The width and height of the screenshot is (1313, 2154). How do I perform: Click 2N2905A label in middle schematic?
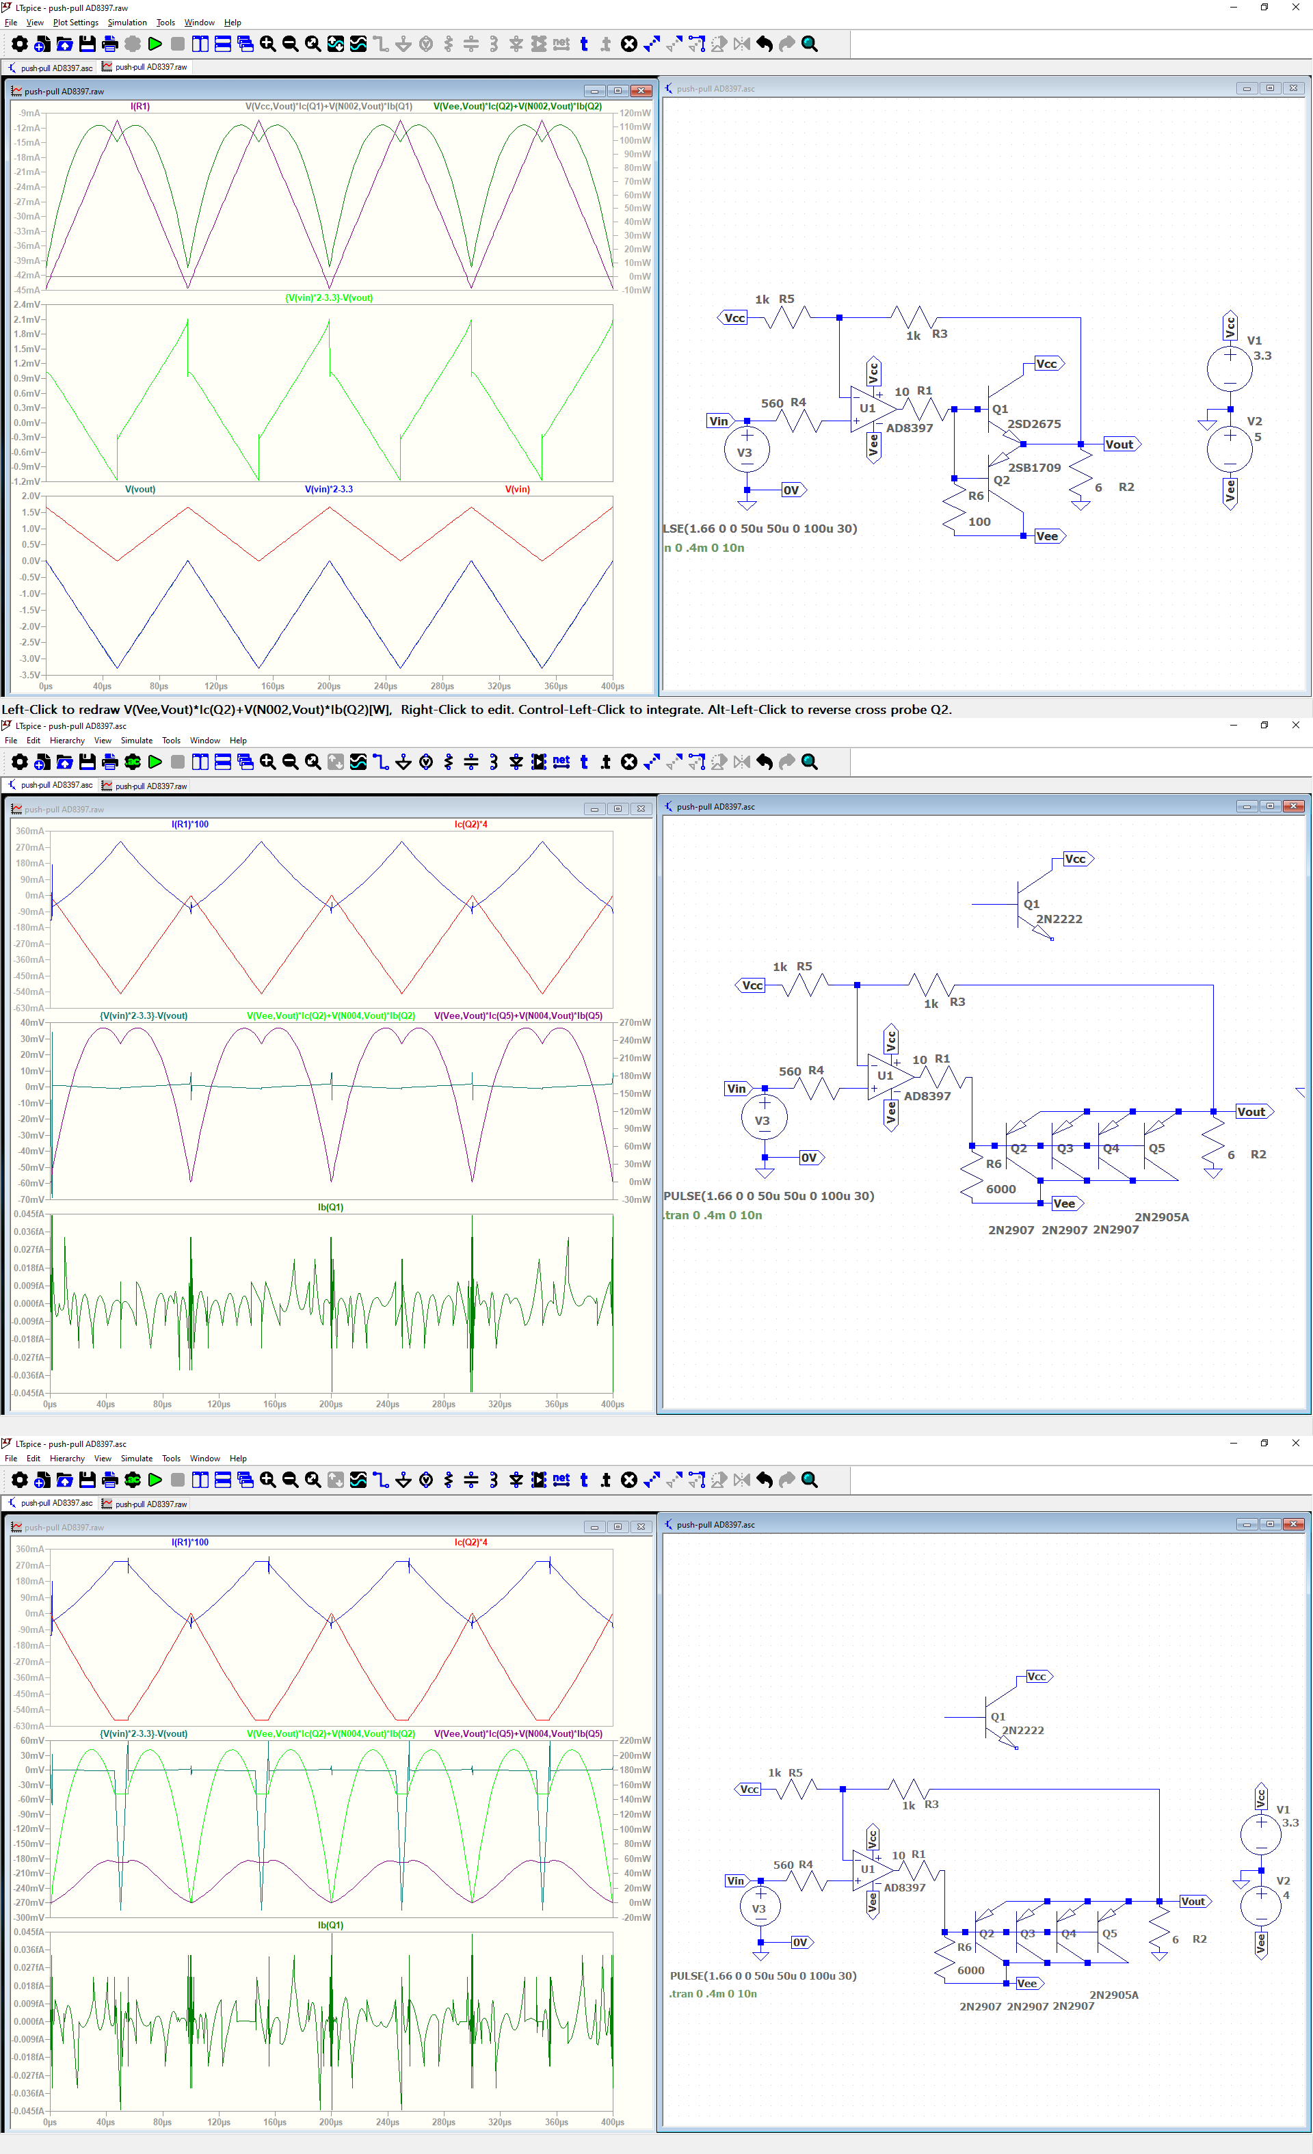[x=1162, y=1217]
